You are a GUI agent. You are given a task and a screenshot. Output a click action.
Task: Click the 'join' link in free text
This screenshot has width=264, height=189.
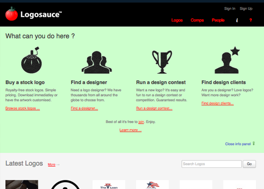pyautogui.click(x=141, y=122)
